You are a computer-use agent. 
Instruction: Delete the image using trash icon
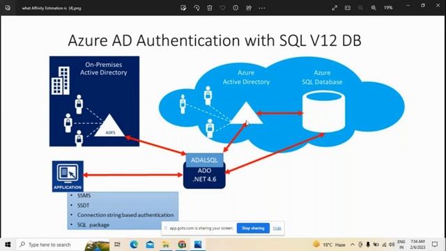point(210,8)
